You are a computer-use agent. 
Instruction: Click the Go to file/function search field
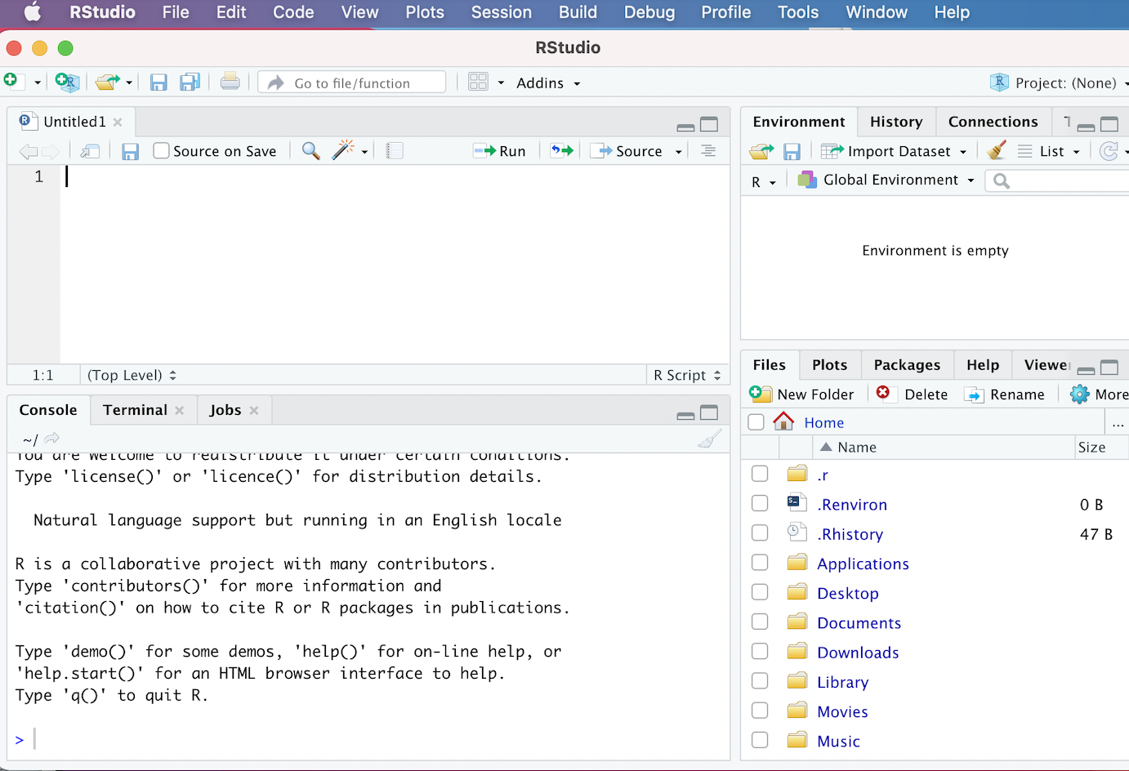pyautogui.click(x=353, y=82)
